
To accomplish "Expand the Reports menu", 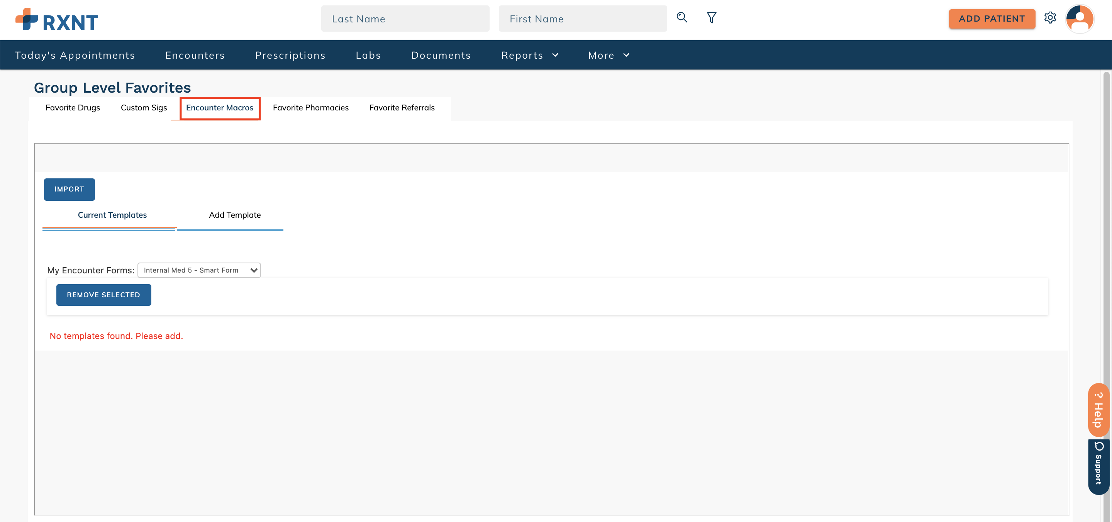I will [530, 55].
